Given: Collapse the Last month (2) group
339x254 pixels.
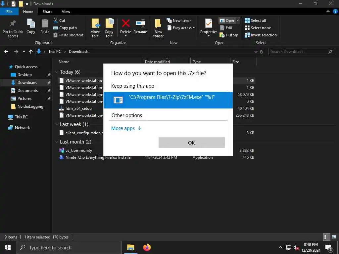Looking at the screenshot, I should point(57,142).
